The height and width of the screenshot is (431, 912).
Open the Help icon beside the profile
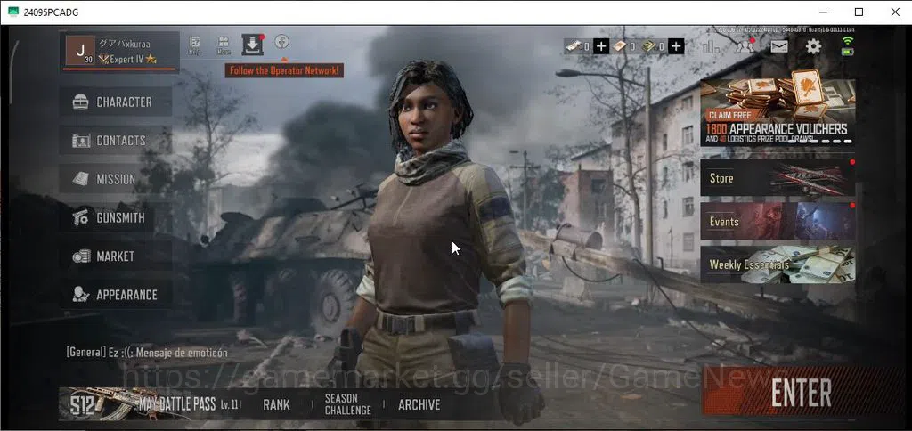(x=195, y=45)
